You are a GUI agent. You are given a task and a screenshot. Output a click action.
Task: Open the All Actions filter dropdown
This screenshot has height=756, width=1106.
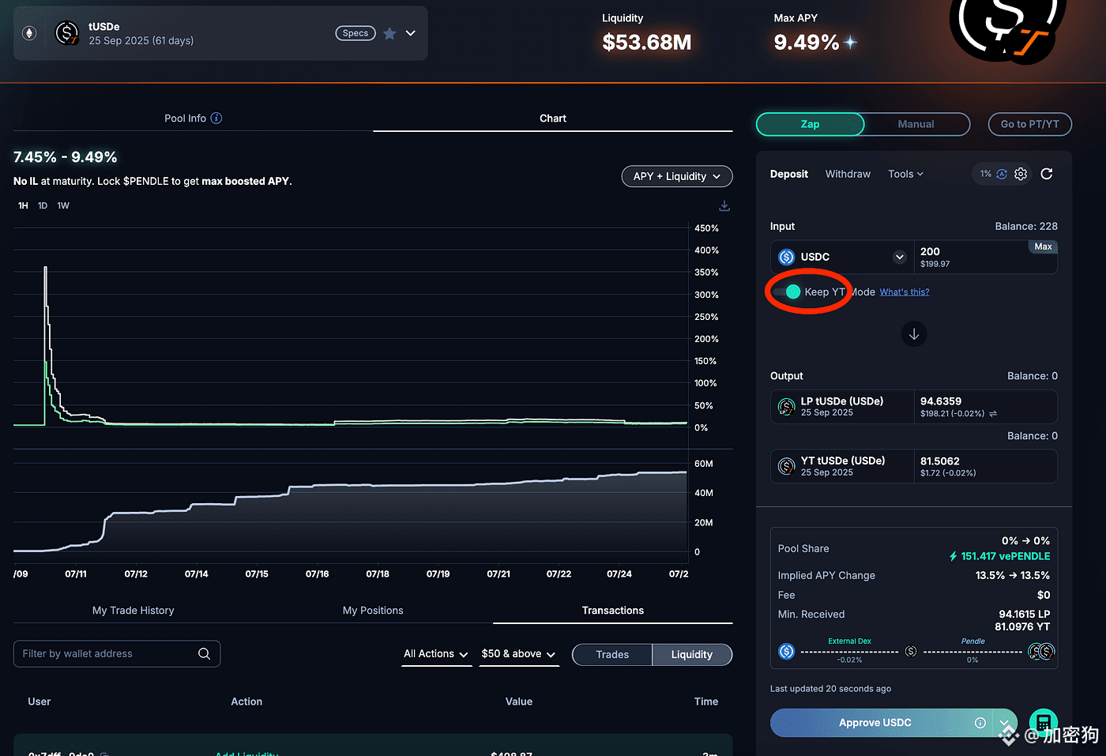[x=436, y=654]
